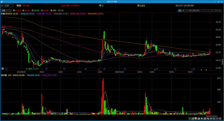Click the SMA(10) 15.51 legend

coord(28,14)
